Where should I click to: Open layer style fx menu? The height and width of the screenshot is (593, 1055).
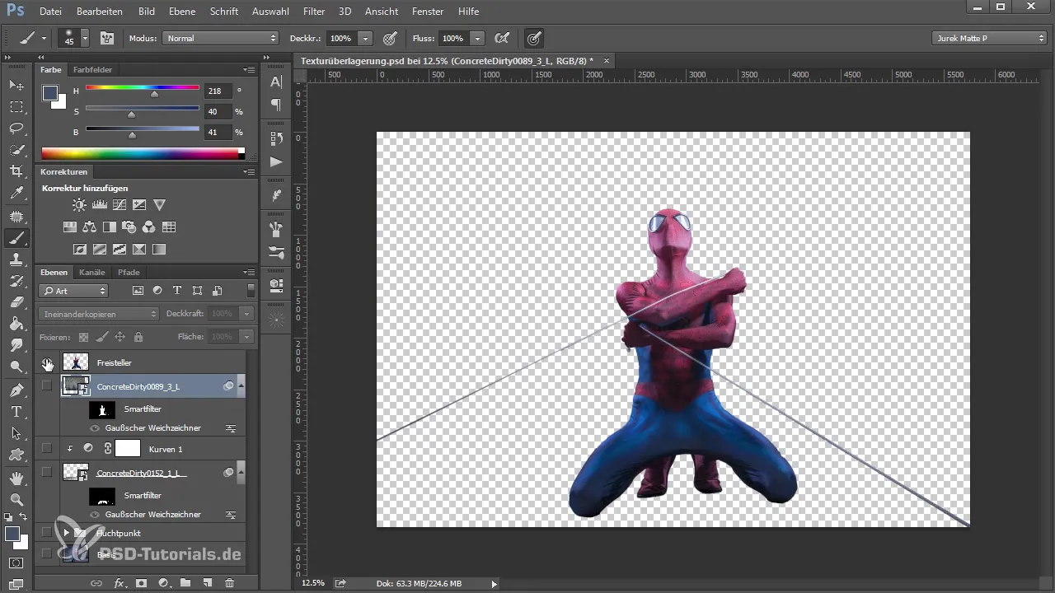coord(119,583)
